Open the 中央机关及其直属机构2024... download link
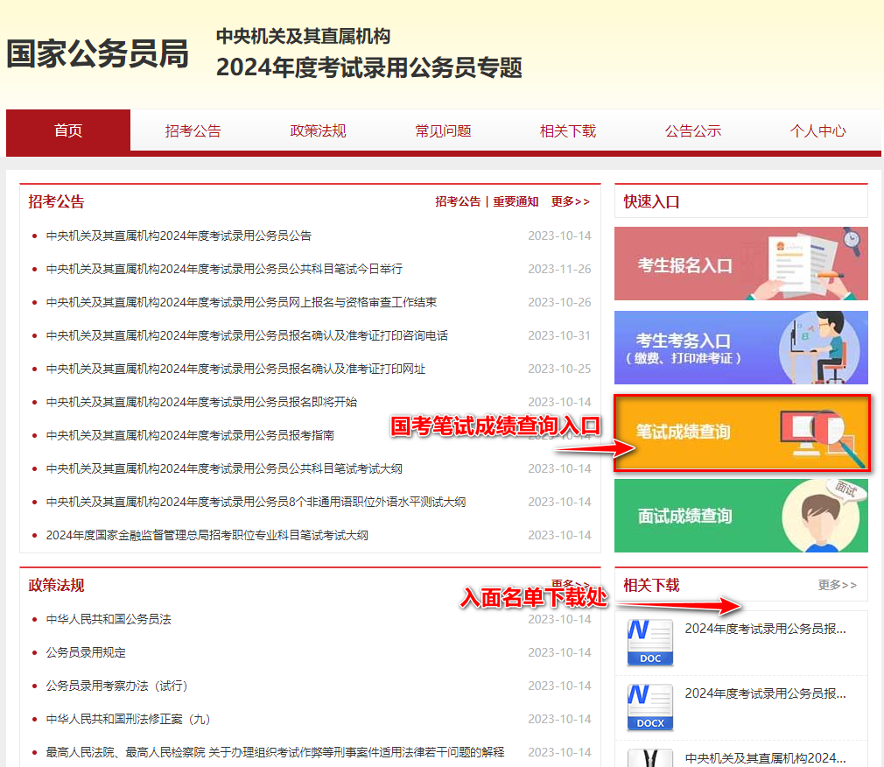 coord(765,758)
